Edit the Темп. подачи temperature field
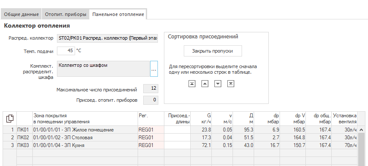Viewport: 368px width, 166px height. point(66,50)
